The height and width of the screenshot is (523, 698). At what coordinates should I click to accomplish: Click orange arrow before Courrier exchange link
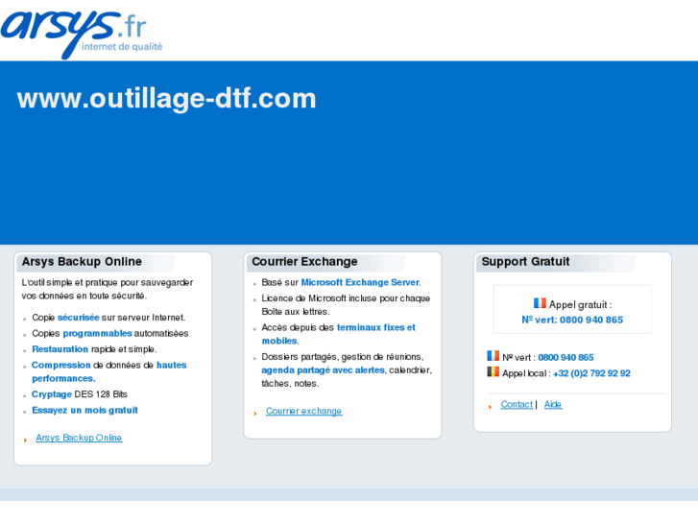(255, 414)
